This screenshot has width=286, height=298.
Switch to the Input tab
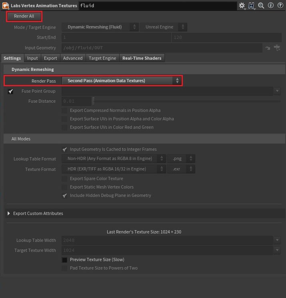tap(32, 58)
